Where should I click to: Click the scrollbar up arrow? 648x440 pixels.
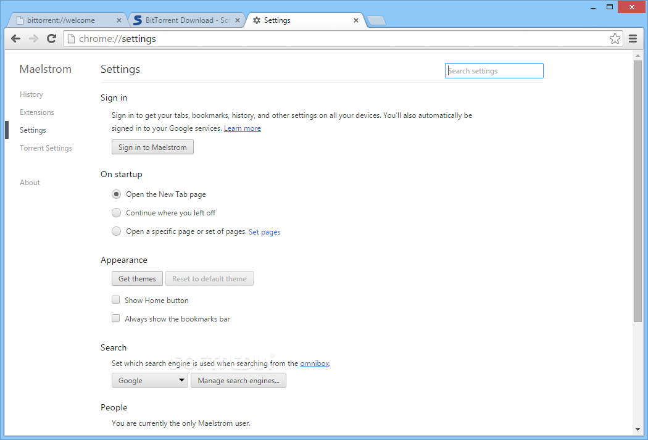click(x=638, y=56)
